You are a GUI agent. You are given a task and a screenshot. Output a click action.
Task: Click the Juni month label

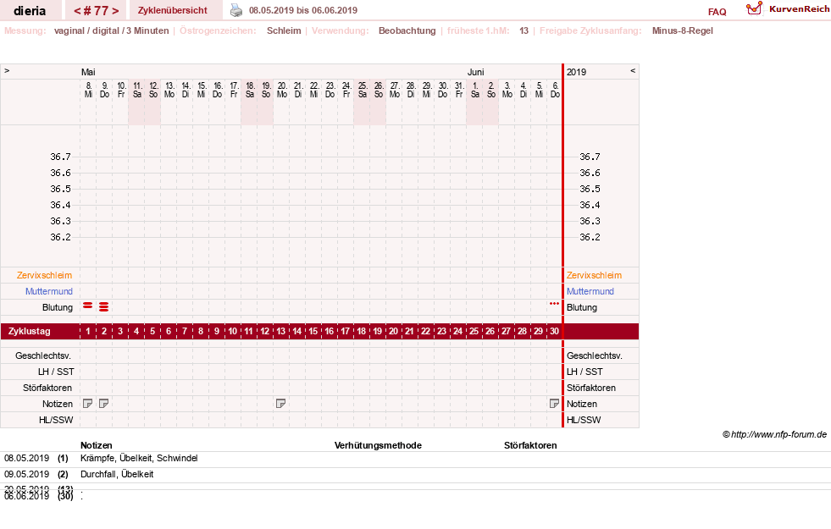point(475,72)
